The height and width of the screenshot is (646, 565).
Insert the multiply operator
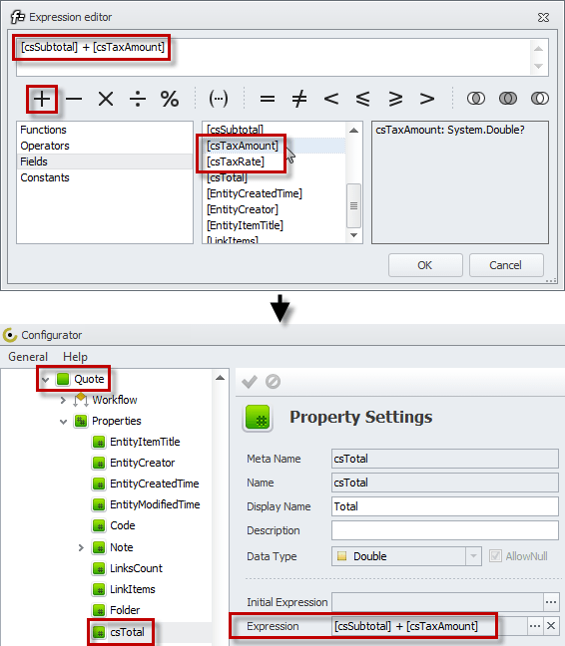(x=106, y=99)
